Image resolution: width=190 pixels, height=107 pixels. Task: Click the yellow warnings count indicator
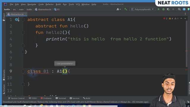coord(171,18)
